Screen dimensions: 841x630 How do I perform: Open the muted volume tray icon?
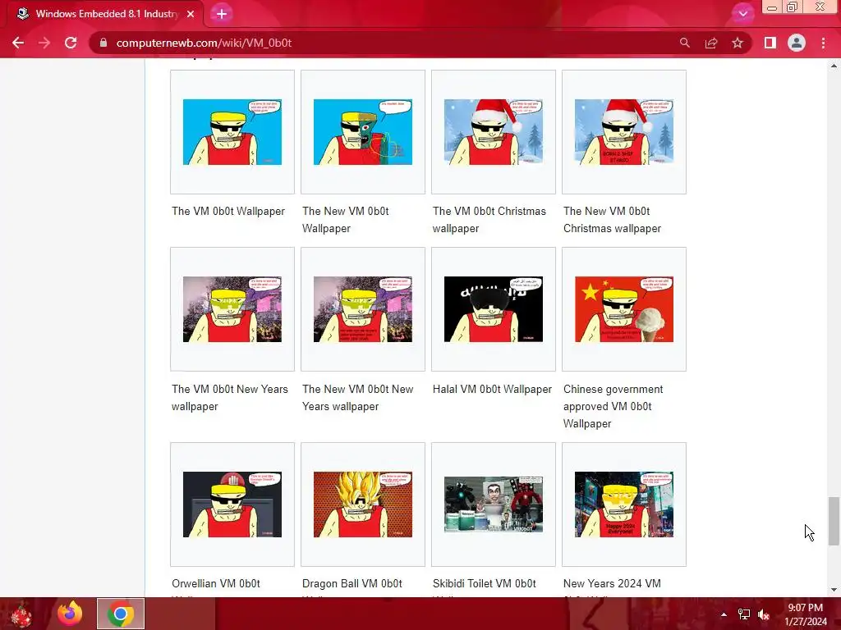pos(764,614)
